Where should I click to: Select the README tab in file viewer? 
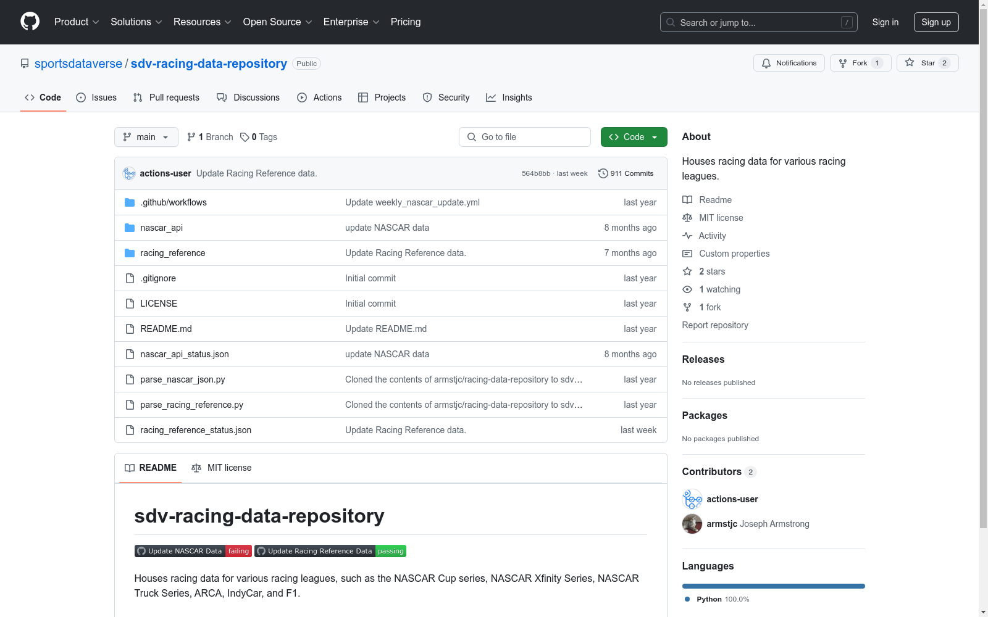point(151,468)
